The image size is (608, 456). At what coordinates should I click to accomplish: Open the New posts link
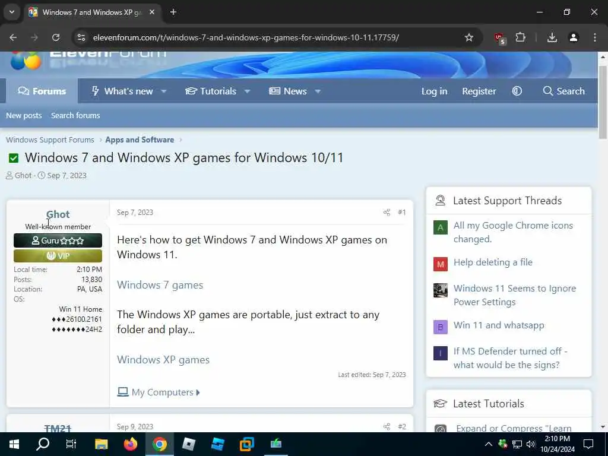click(x=24, y=116)
